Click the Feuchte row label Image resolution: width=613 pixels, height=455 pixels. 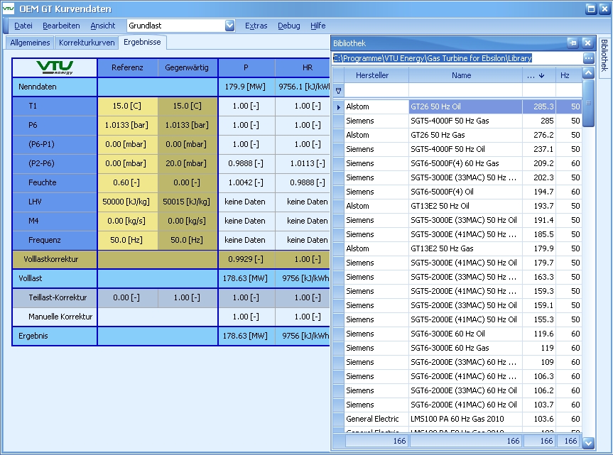55,183
